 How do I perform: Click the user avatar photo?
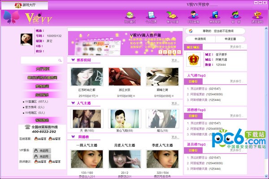pyautogui.click(x=26, y=39)
